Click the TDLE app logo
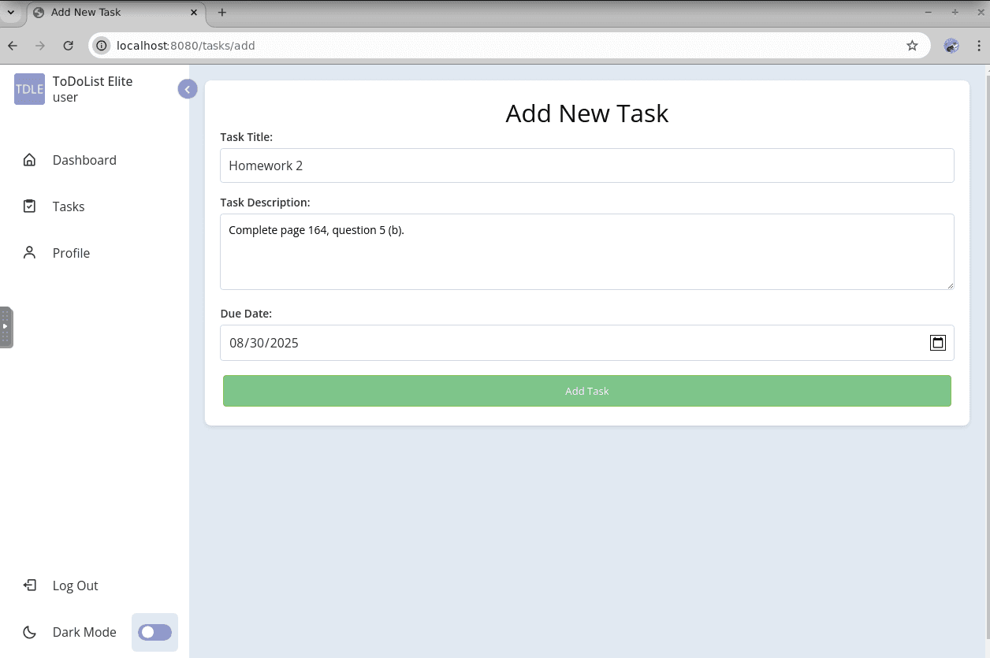This screenshot has height=658, width=990. (29, 89)
